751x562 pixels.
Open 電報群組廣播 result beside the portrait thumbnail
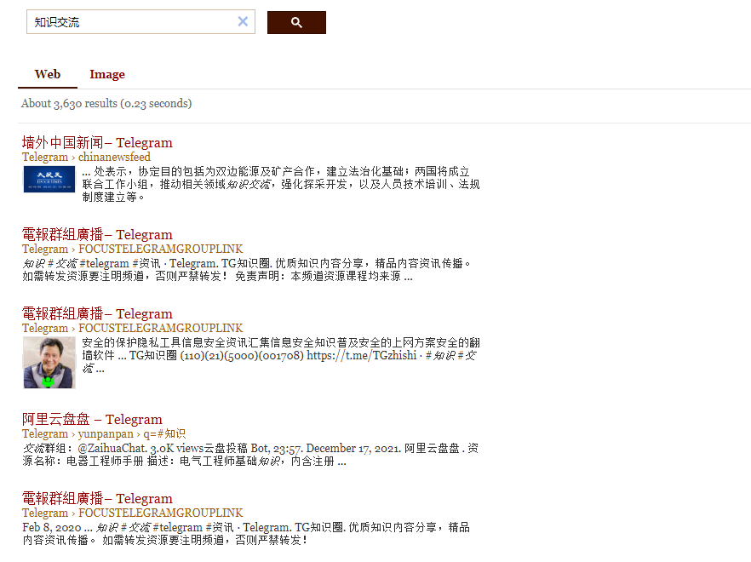tap(97, 313)
